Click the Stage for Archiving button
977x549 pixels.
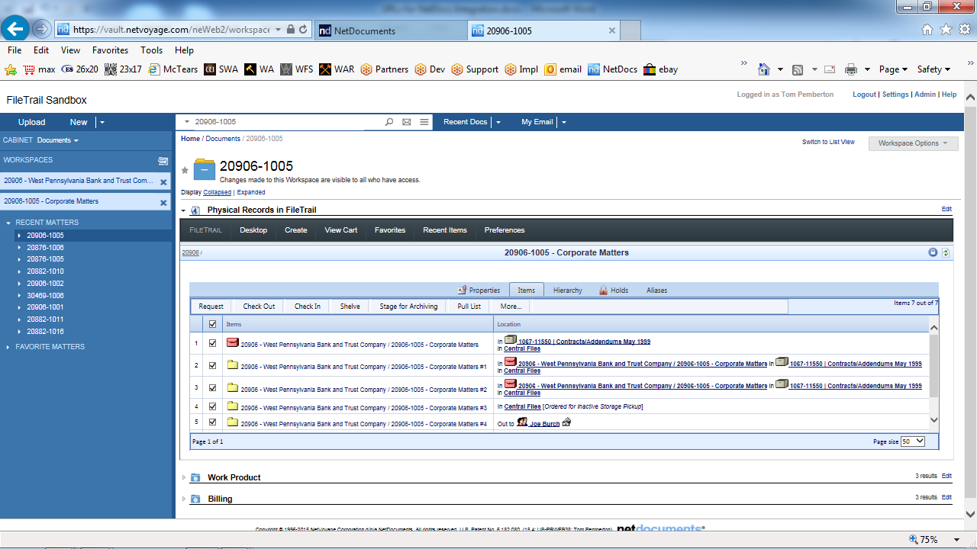pyautogui.click(x=408, y=307)
